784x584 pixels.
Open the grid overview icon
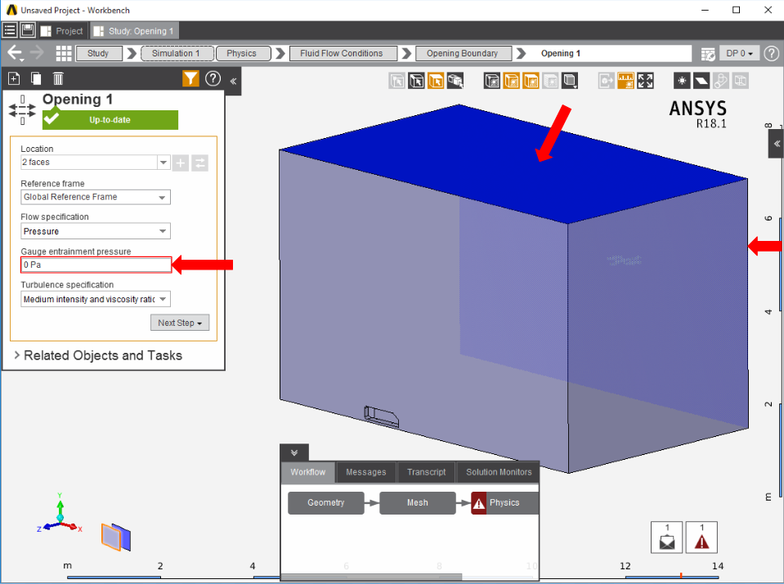64,53
